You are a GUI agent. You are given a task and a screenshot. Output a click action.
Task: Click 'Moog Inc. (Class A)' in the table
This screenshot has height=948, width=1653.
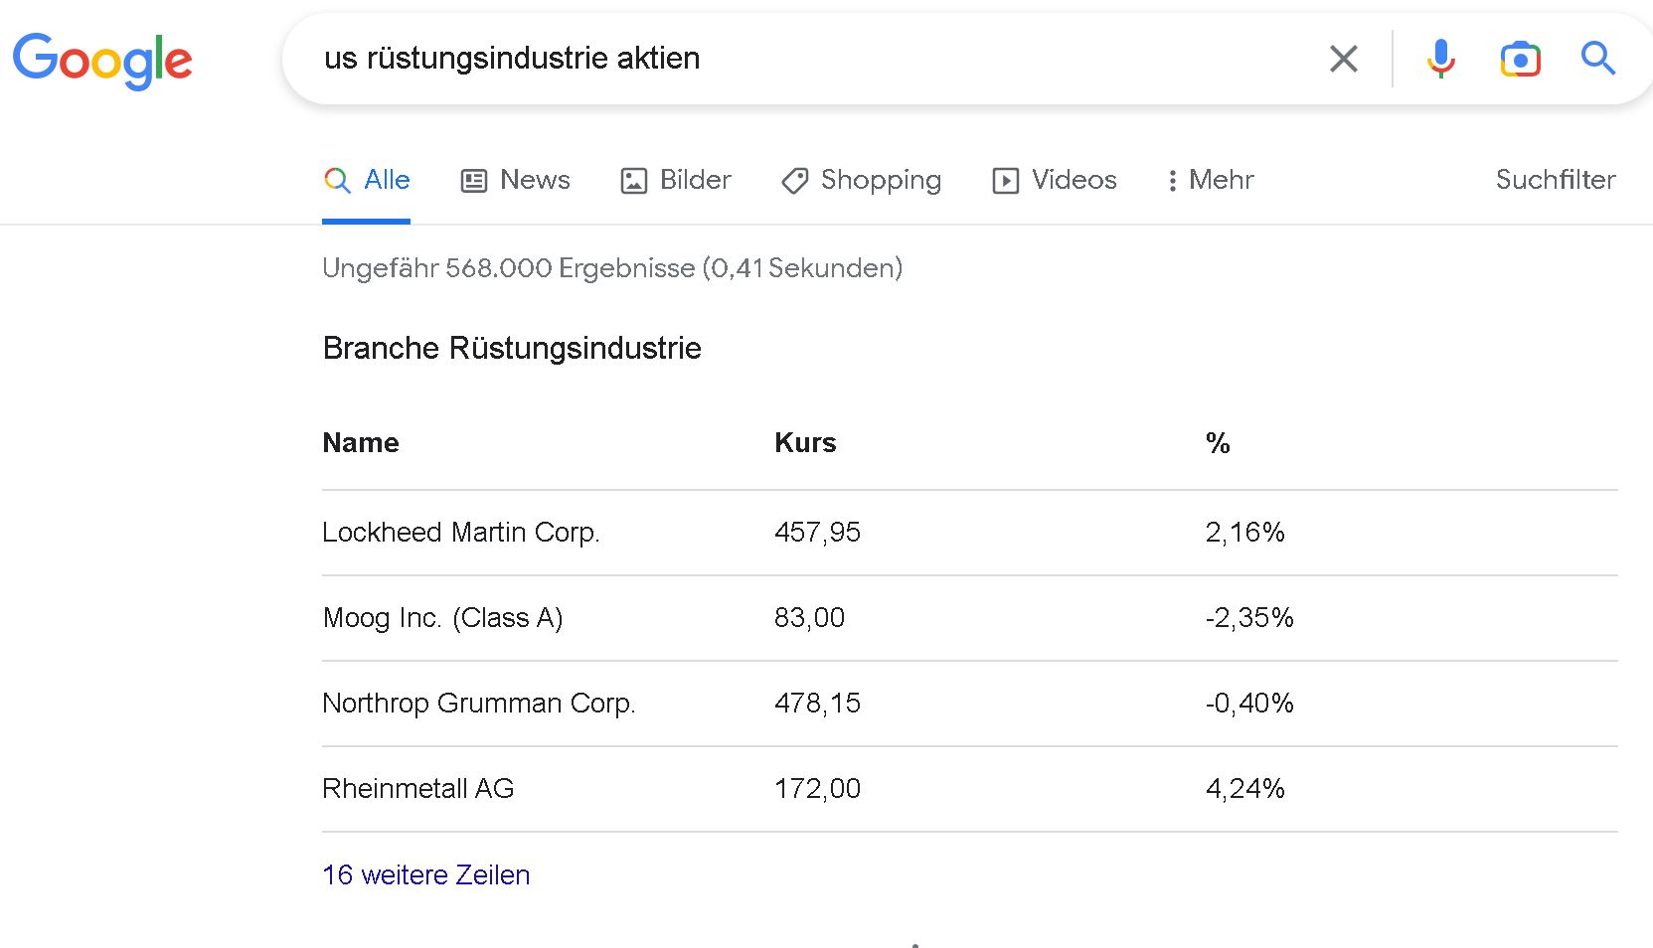coord(443,618)
